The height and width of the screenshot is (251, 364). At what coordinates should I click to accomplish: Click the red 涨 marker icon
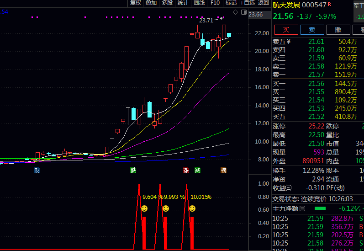[x=186, y=171]
